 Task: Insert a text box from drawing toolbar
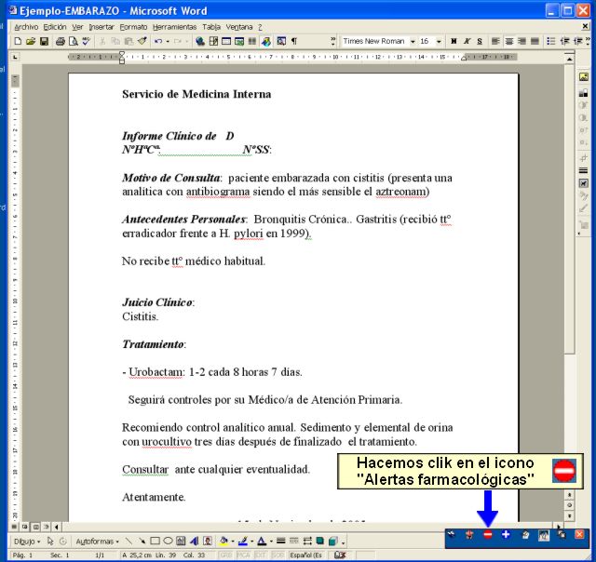(181, 542)
